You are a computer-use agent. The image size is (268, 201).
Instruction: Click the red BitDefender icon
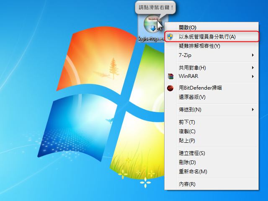tap(170, 88)
